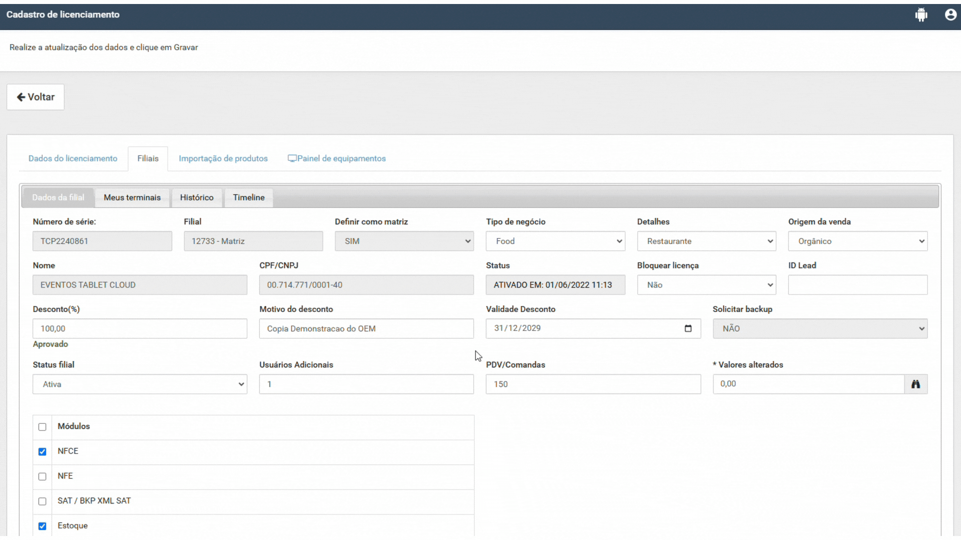This screenshot has width=961, height=540.
Task: Open the Meus terminais sub-tab
Action: click(x=132, y=197)
